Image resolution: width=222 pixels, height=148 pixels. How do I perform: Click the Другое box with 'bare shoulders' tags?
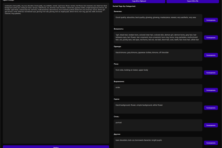[x=158, y=142]
